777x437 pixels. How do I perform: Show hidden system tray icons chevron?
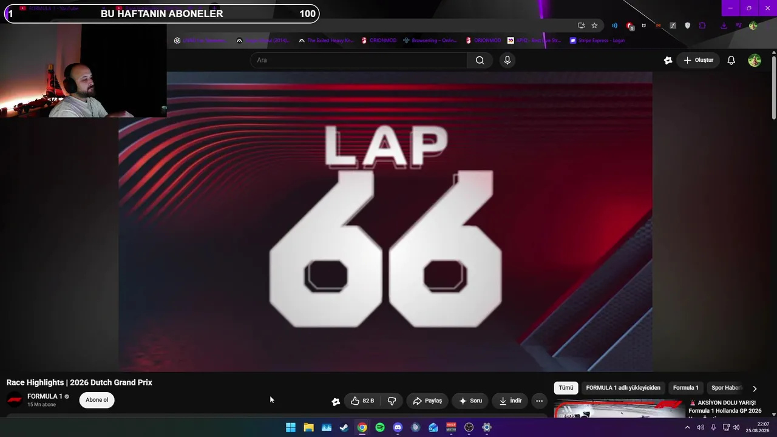[687, 427]
